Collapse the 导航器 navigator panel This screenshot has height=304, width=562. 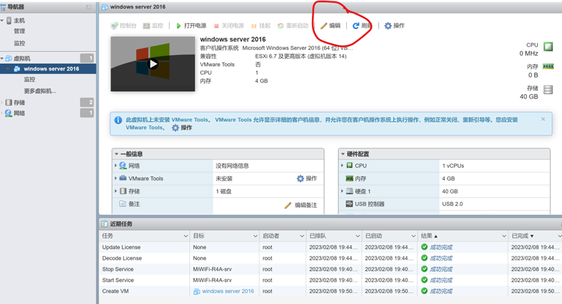pos(88,7)
